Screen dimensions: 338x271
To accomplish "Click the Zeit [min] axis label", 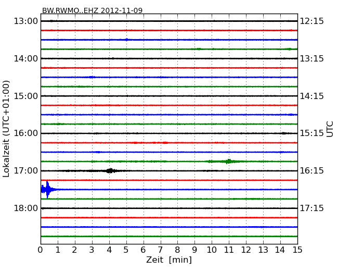I will tap(169, 260).
